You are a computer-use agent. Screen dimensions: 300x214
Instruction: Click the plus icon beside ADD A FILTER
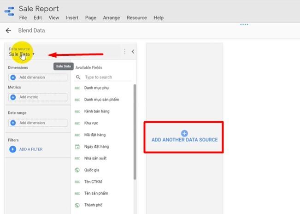pos(12,149)
